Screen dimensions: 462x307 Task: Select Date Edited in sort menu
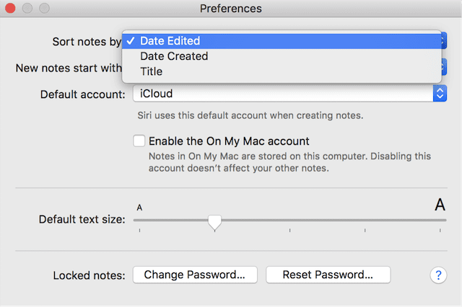coord(170,41)
